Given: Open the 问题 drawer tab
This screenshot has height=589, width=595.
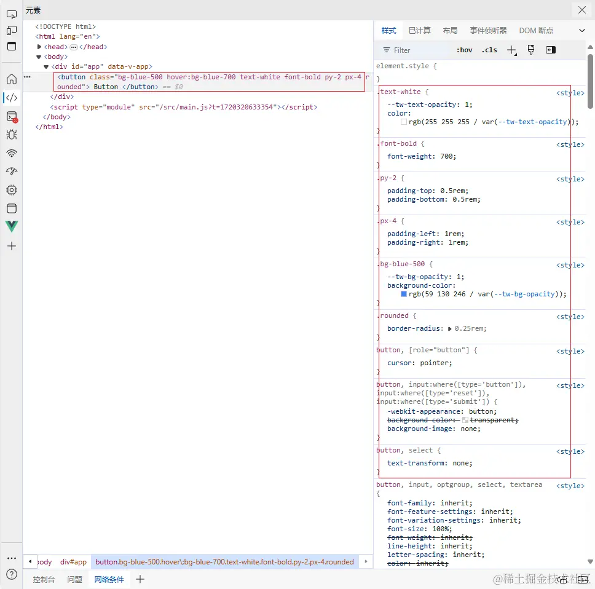Looking at the screenshot, I should click(74, 580).
